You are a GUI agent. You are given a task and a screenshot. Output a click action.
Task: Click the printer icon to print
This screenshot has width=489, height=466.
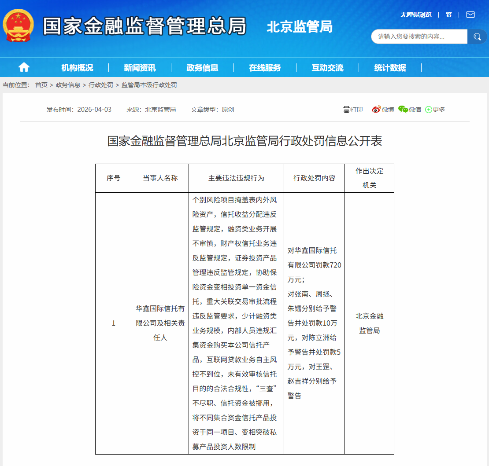tap(346, 110)
